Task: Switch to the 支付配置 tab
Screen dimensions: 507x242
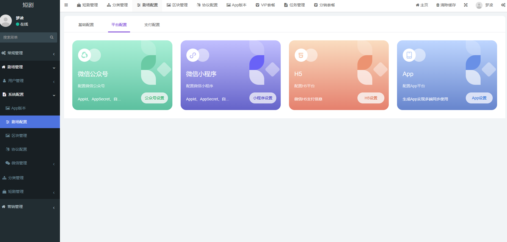Action: coord(152,25)
